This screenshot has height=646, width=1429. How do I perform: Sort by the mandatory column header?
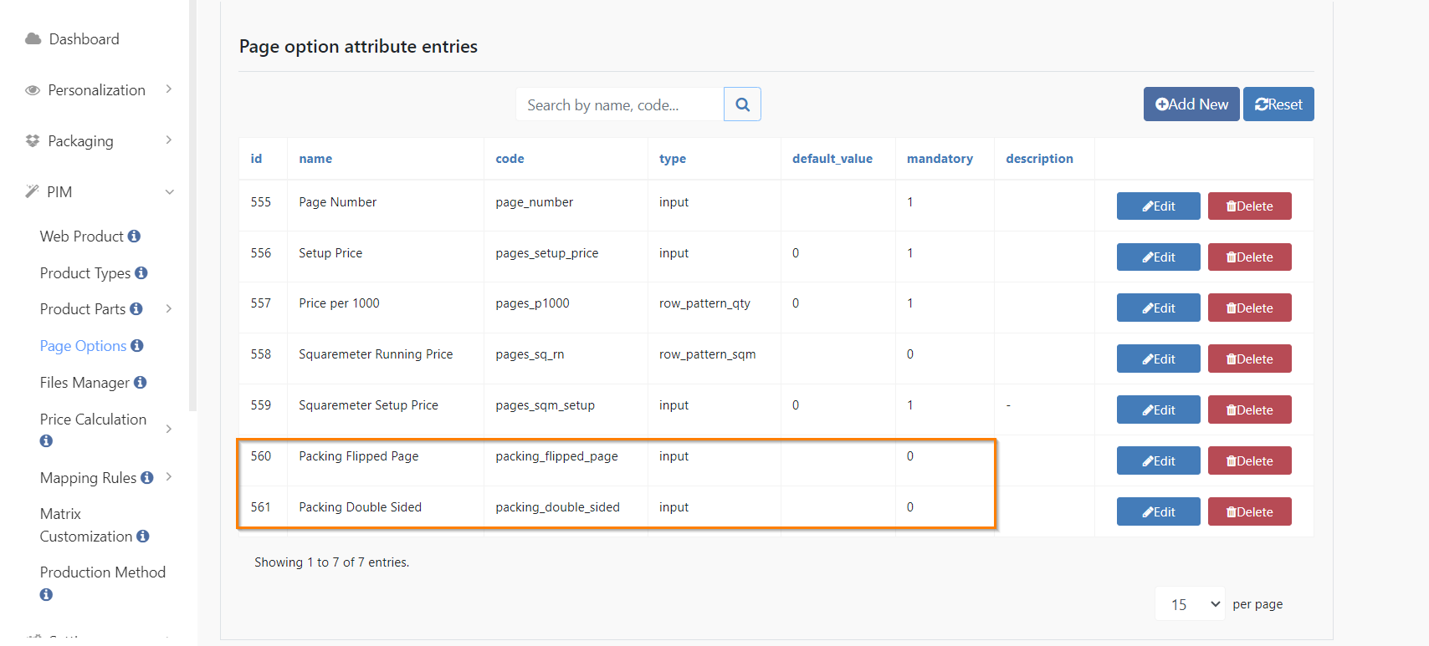coord(940,159)
